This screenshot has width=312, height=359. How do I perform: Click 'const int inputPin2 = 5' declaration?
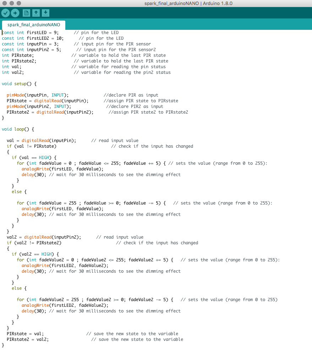tap(33, 50)
